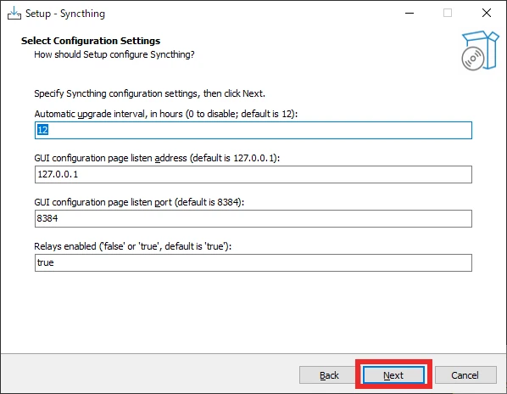Click the Setup installer icon in title bar
Screen dimensions: 507x394
click(14, 14)
